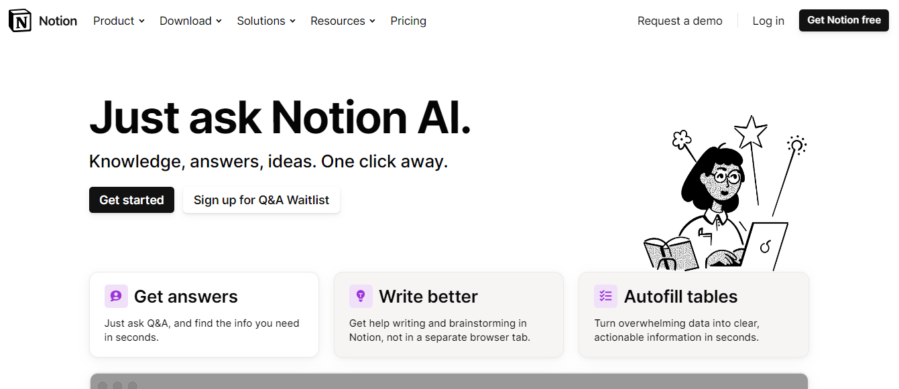This screenshot has height=389, width=899.
Task: Click the Request a demo link
Action: click(680, 21)
